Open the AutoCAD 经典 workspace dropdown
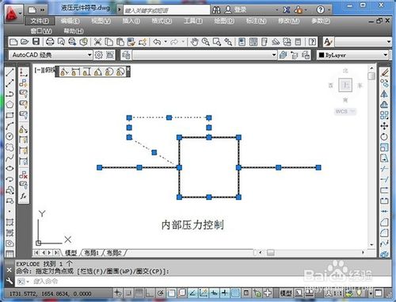The image size is (396, 302). [51, 55]
